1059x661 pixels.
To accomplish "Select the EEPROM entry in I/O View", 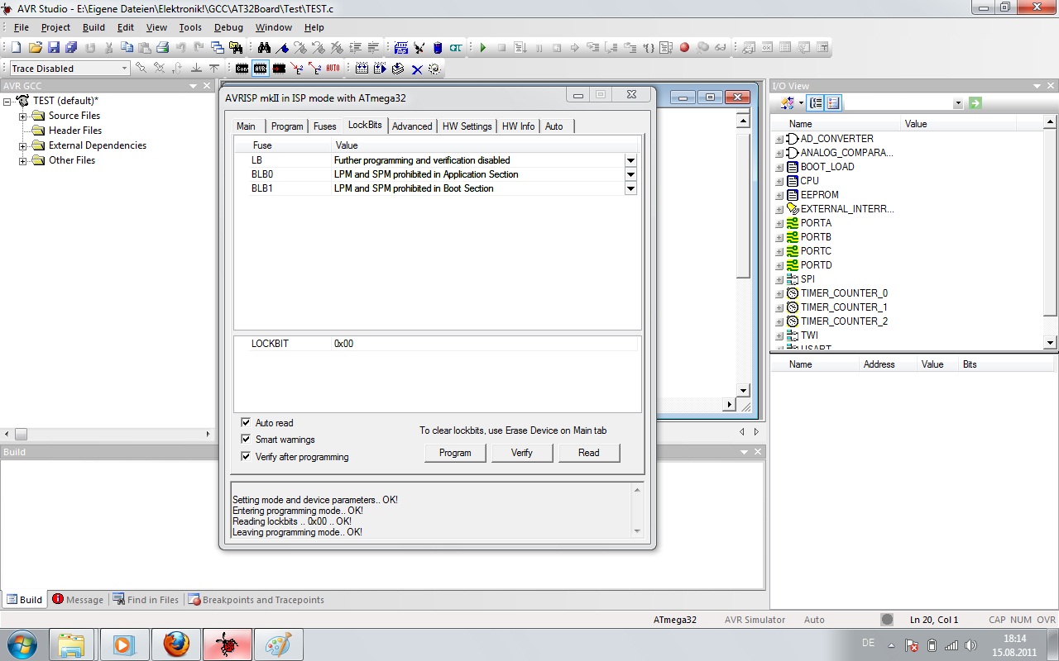I will 819,195.
